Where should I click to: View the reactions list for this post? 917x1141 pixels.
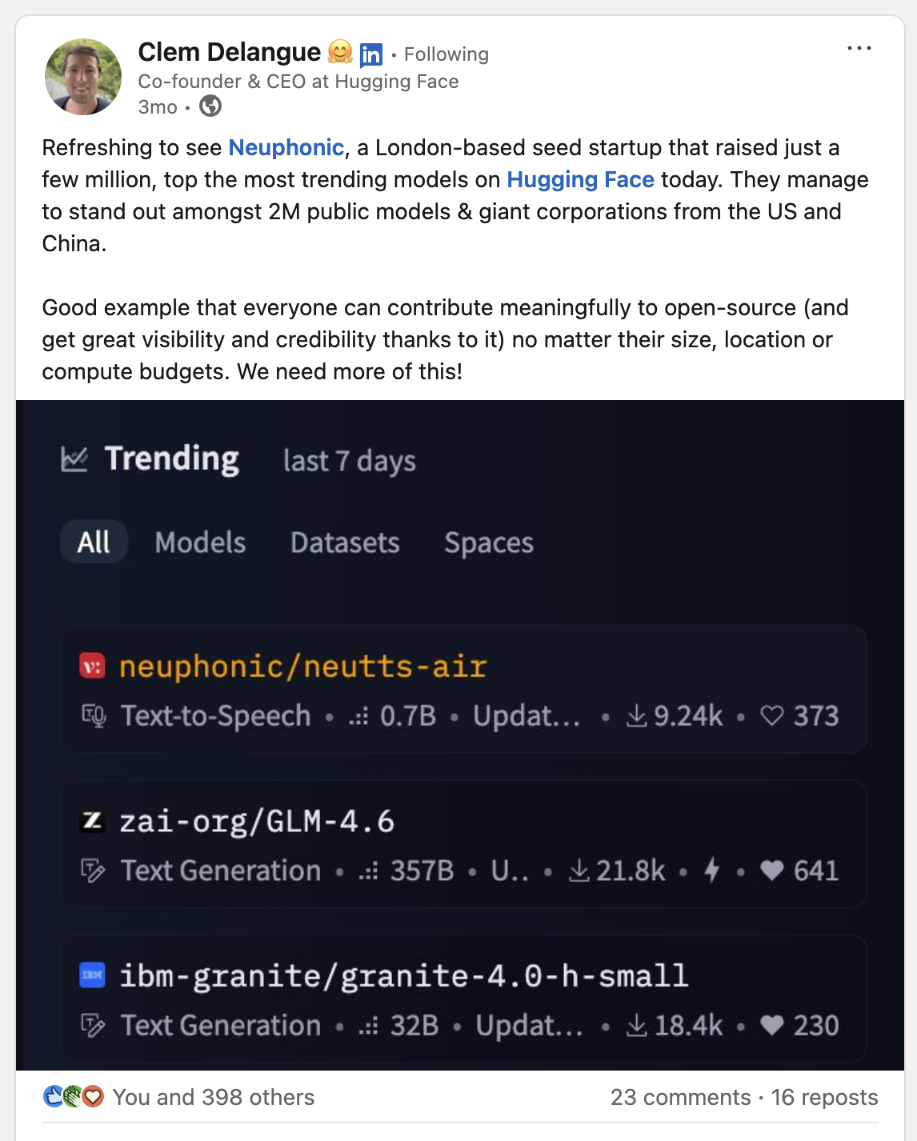coord(213,1097)
